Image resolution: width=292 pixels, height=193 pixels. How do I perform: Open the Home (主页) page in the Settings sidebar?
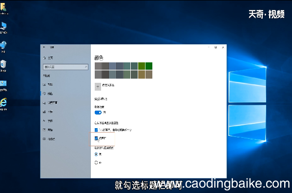pos(48,58)
